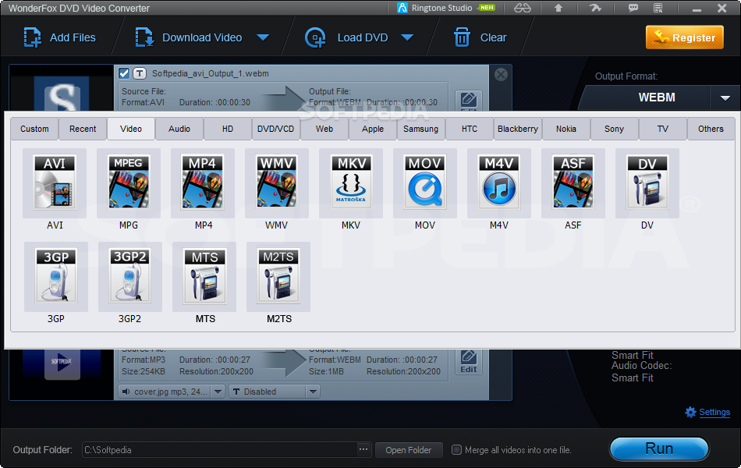Select the MOV QuickTime format
Image resolution: width=741 pixels, height=468 pixels.
pos(425,183)
